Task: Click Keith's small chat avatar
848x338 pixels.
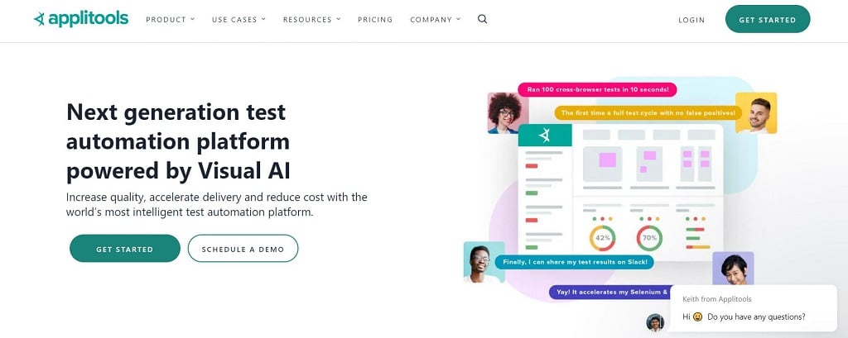Action: click(655, 322)
